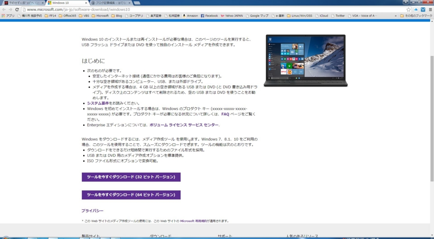Open the VBS bookmark folder
The height and width of the screenshot is (239, 434).
click(84, 16)
